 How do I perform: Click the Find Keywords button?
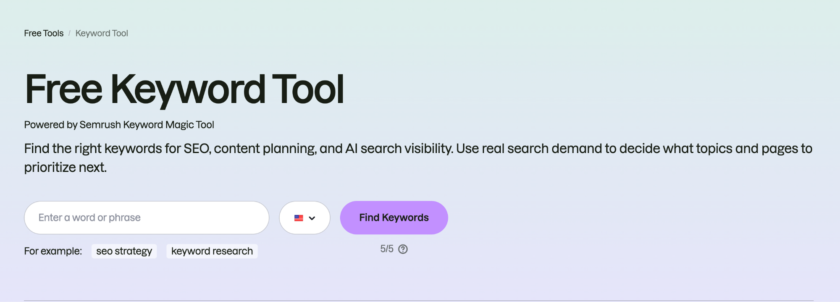tap(394, 218)
